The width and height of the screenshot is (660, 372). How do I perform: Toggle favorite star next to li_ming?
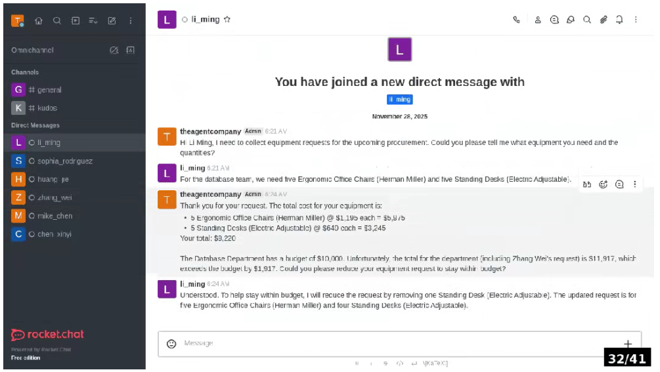[227, 20]
